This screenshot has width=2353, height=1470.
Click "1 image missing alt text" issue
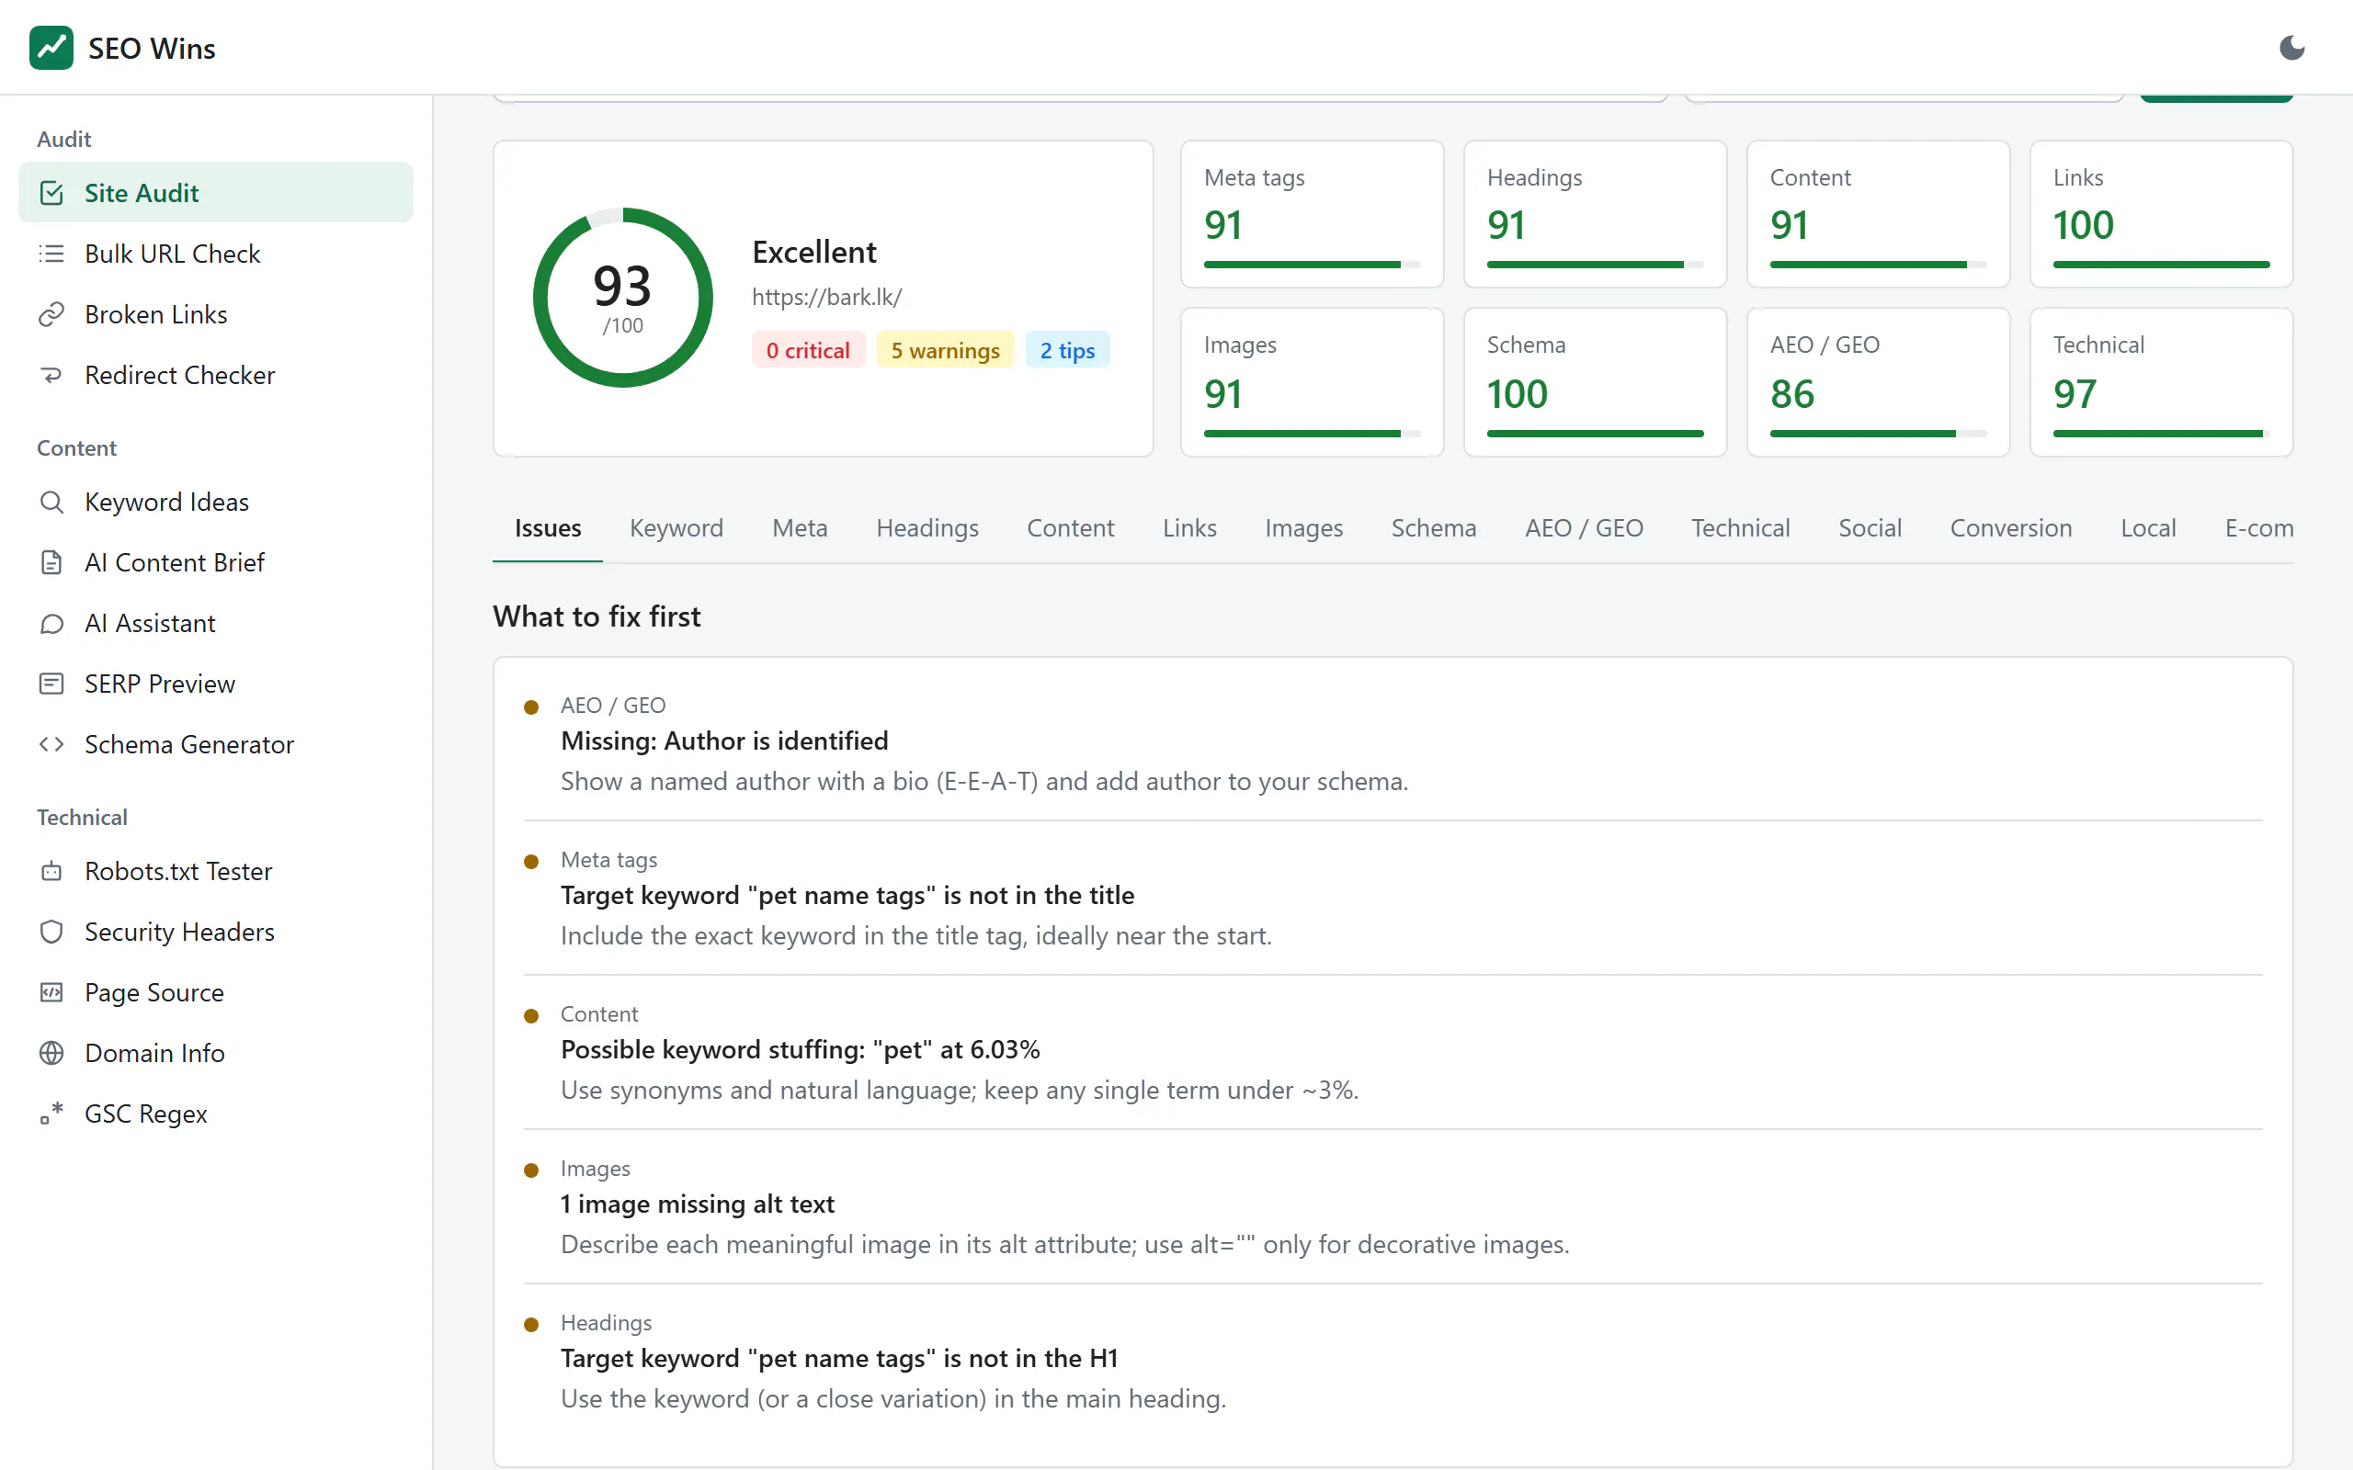697,1204
